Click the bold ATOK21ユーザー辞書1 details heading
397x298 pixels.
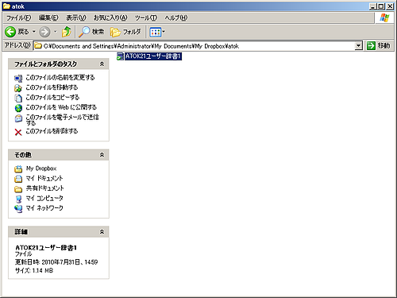pyautogui.click(x=46, y=248)
